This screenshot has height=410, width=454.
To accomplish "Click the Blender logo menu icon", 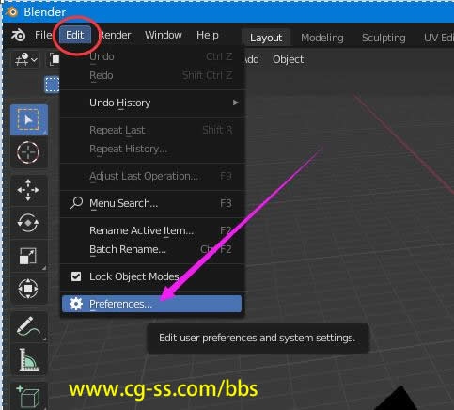I will pos(19,35).
